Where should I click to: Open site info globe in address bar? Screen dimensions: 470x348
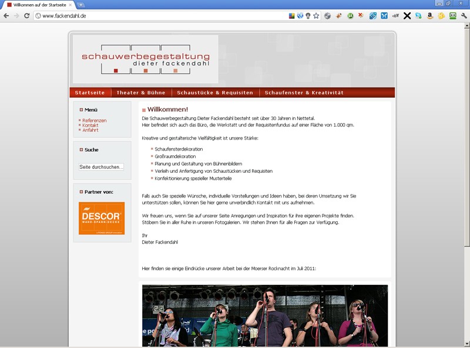pyautogui.click(x=38, y=16)
